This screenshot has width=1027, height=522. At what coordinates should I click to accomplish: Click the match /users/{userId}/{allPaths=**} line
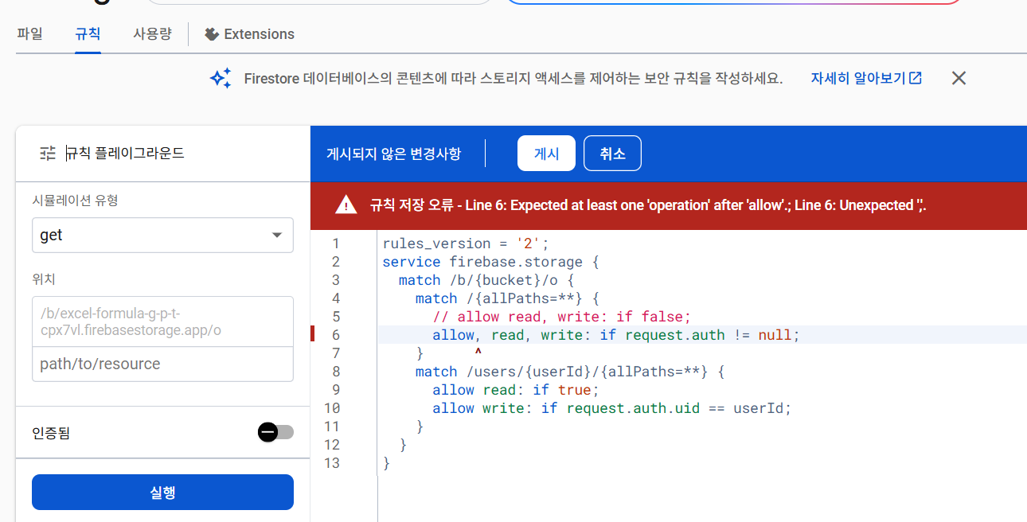(570, 372)
